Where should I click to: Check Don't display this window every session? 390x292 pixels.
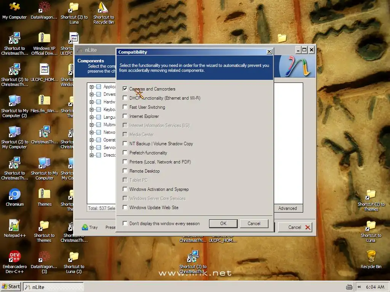pyautogui.click(x=125, y=224)
